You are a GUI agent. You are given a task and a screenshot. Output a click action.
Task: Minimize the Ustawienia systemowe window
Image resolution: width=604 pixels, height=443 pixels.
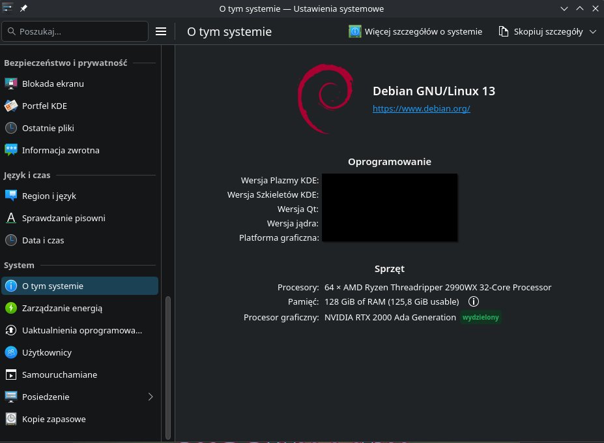[564, 8]
